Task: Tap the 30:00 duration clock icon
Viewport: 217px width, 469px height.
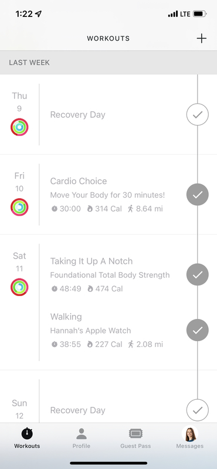Action: (x=55, y=209)
